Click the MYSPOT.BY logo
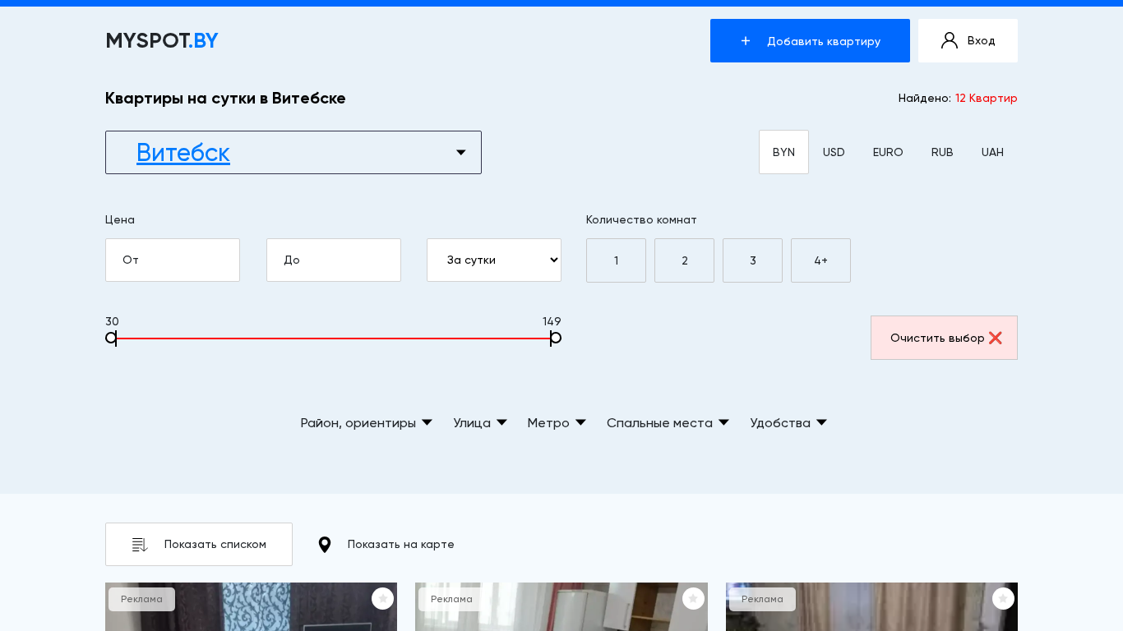Screen dimensions: 1123x631 coord(162,41)
